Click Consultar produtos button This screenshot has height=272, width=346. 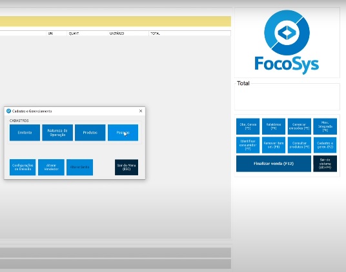point(300,145)
